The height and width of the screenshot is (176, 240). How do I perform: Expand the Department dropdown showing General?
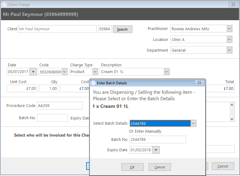pos(229,50)
